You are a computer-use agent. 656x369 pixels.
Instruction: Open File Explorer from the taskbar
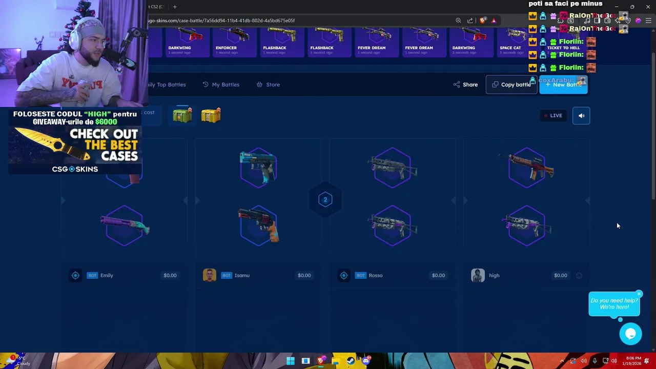336,361
